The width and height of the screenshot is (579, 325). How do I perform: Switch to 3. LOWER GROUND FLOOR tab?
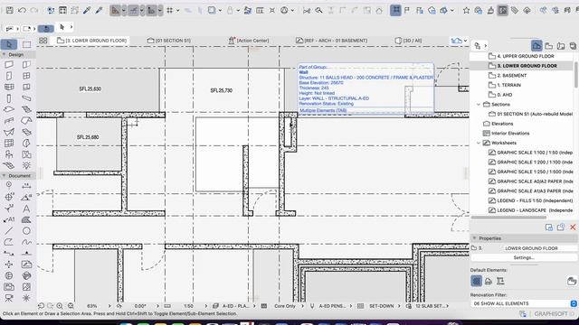(92, 41)
